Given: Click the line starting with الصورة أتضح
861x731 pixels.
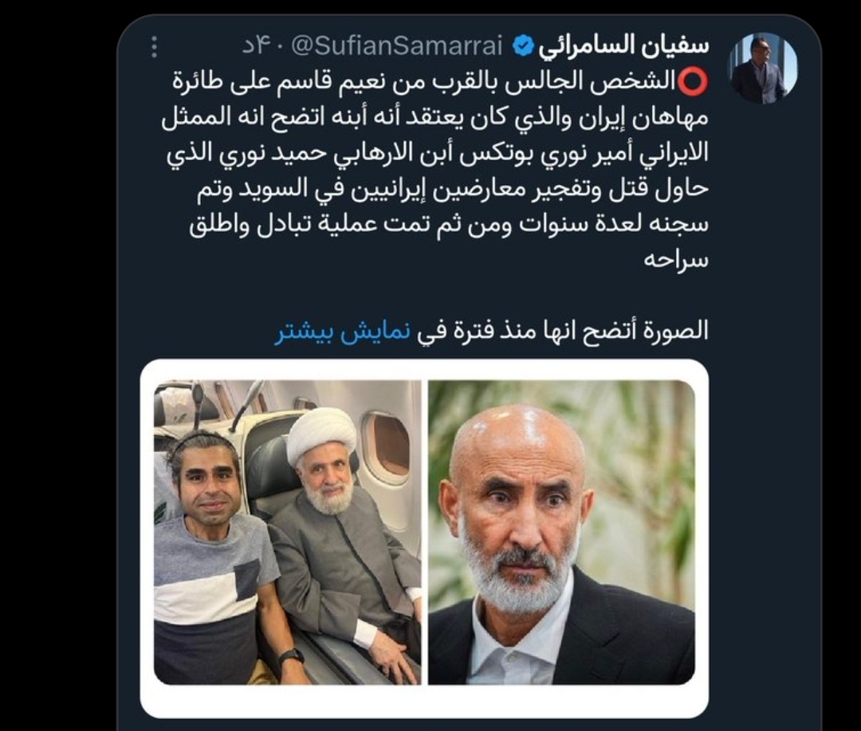Looking at the screenshot, I should click(x=491, y=332).
